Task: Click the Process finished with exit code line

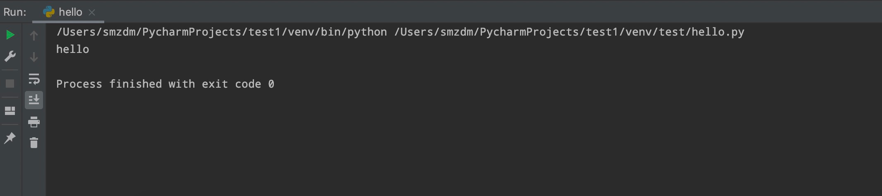Action: point(165,84)
